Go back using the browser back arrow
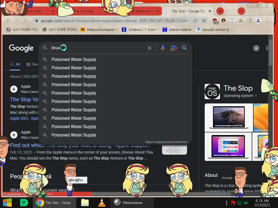This screenshot has height=208, width=278. 8,21
